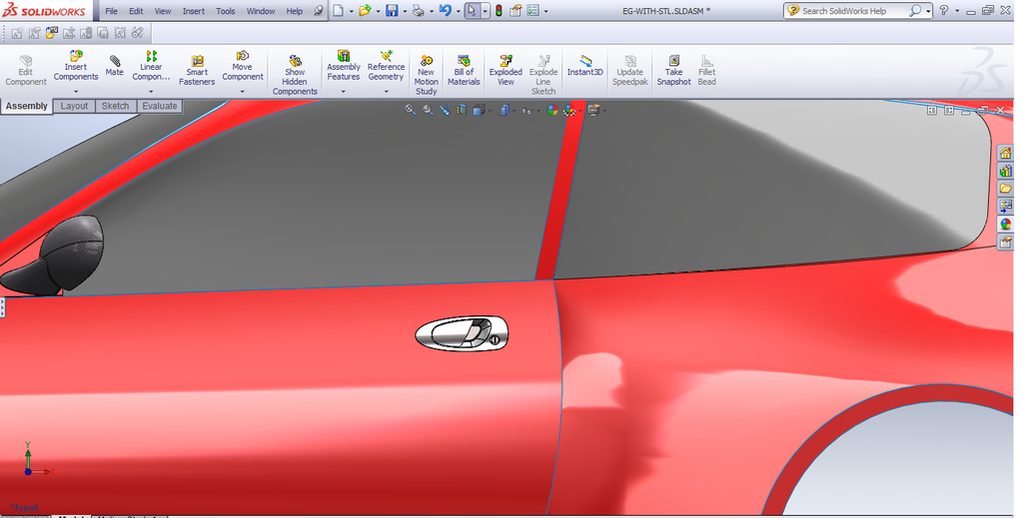Switch to the Evaluate tab
This screenshot has width=1023, height=518.
click(x=159, y=106)
